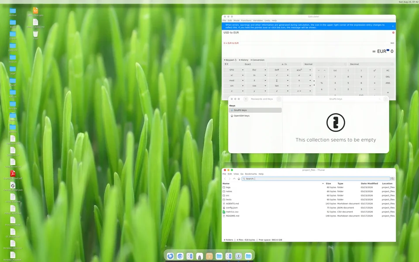Click metrics.csv file in Thunar
The height and width of the screenshot is (262, 419).
232,212
